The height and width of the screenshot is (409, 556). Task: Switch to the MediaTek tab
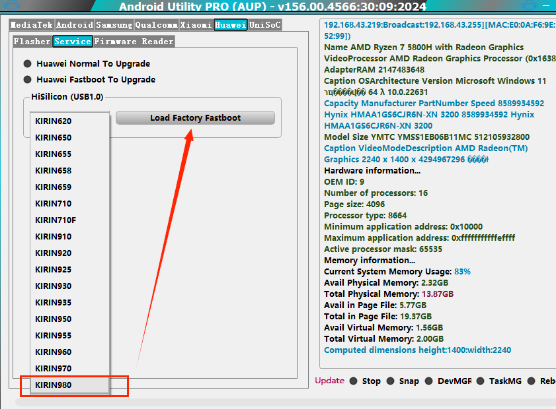[31, 25]
